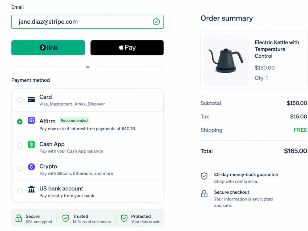Click the credit card icon
This screenshot has height=231, width=308.
(31, 99)
